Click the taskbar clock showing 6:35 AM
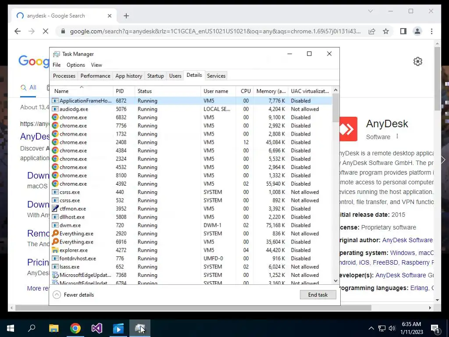Image resolution: width=449 pixels, height=337 pixels. 411,328
